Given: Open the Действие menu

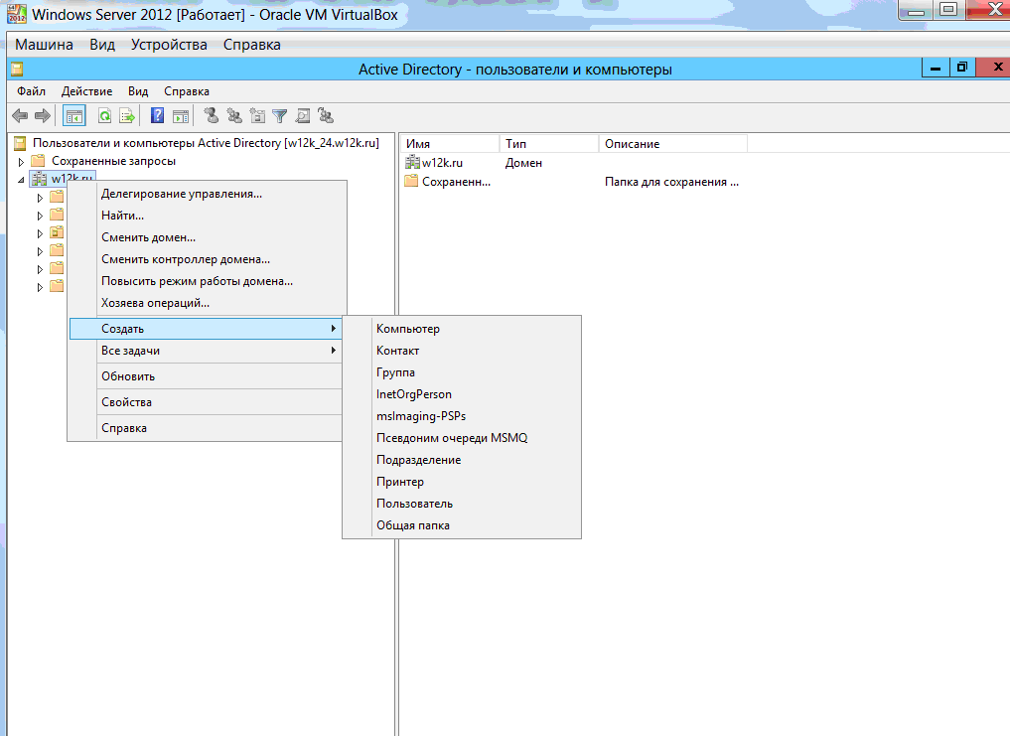Looking at the screenshot, I should (86, 90).
